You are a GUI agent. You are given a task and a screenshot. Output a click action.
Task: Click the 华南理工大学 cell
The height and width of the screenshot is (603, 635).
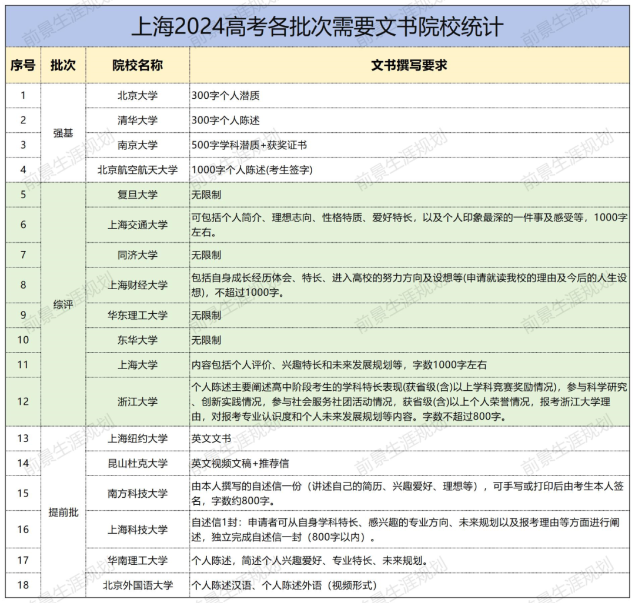point(138,561)
